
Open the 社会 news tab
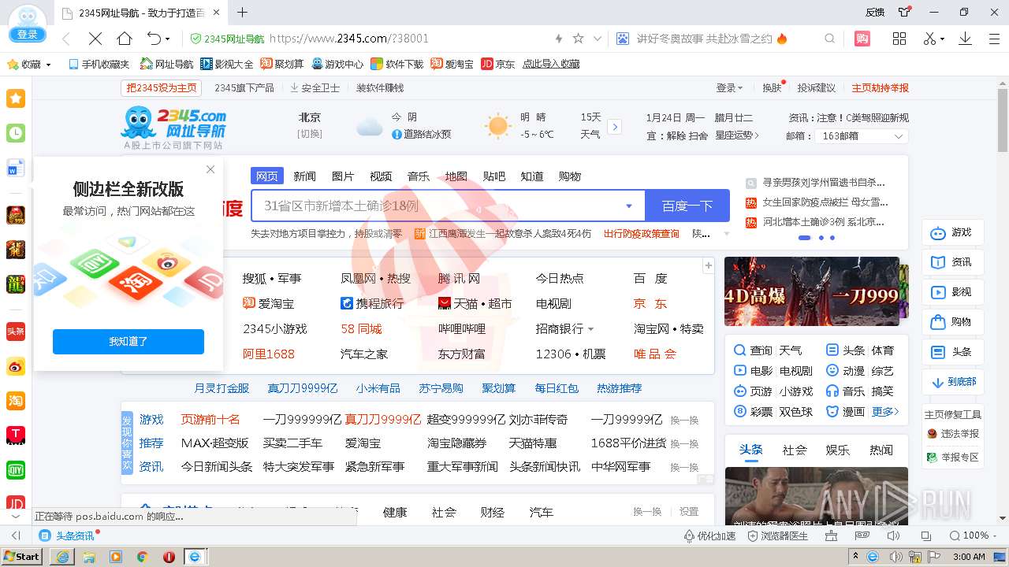tap(795, 450)
